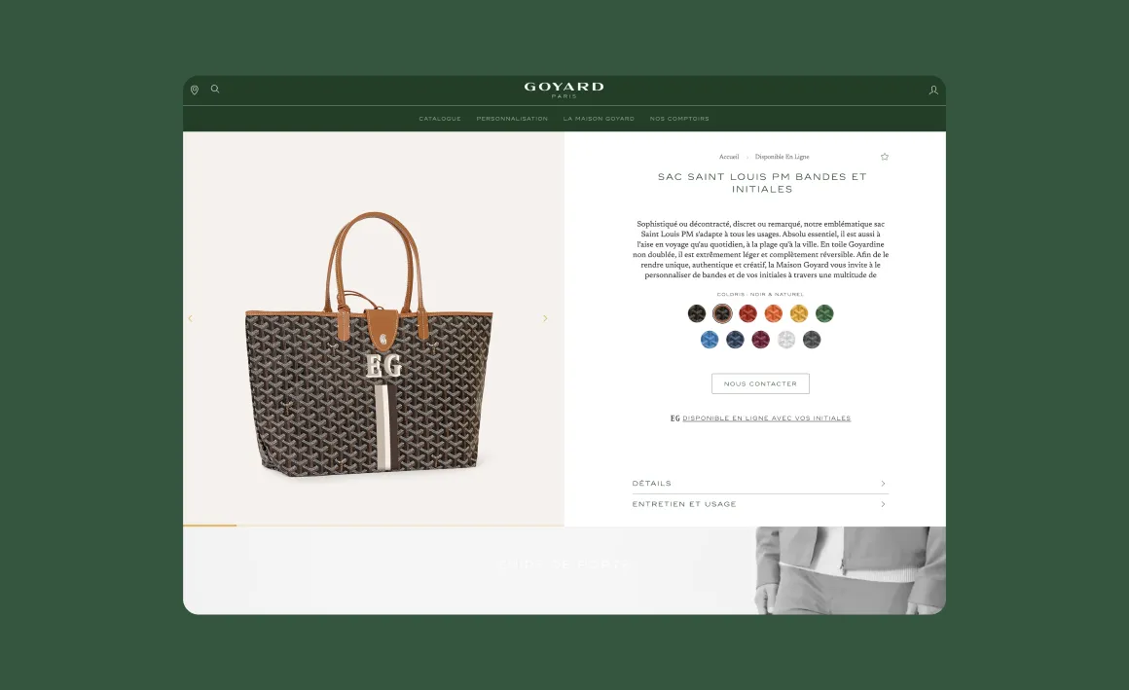Go to La Maison Goyard menu
The width and height of the screenshot is (1129, 690).
[x=599, y=119]
